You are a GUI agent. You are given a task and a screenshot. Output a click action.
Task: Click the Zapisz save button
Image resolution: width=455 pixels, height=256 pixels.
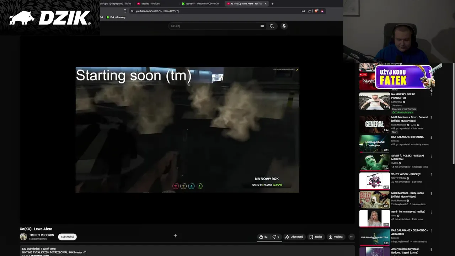point(316,237)
